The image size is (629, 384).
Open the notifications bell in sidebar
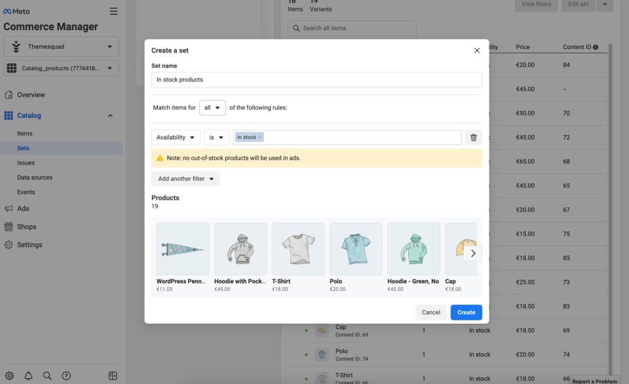(28, 375)
